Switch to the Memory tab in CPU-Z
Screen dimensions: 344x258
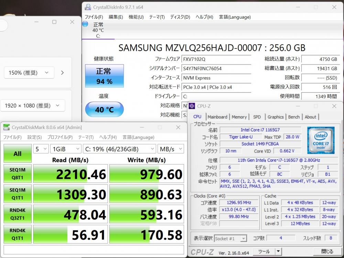[239, 117]
